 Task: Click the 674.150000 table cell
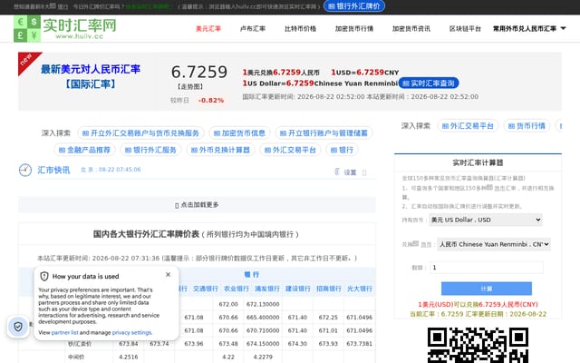coord(263,344)
